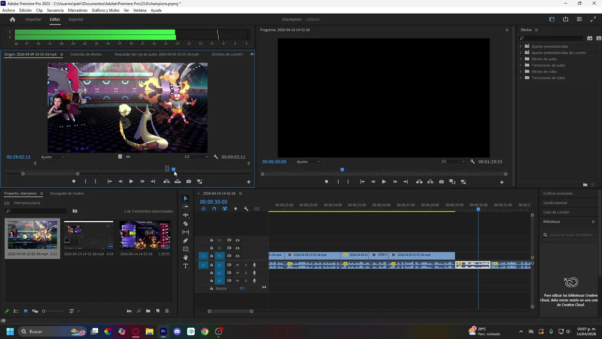The height and width of the screenshot is (339, 602).
Task: Select the Track Select Forward tool
Action: [185, 207]
